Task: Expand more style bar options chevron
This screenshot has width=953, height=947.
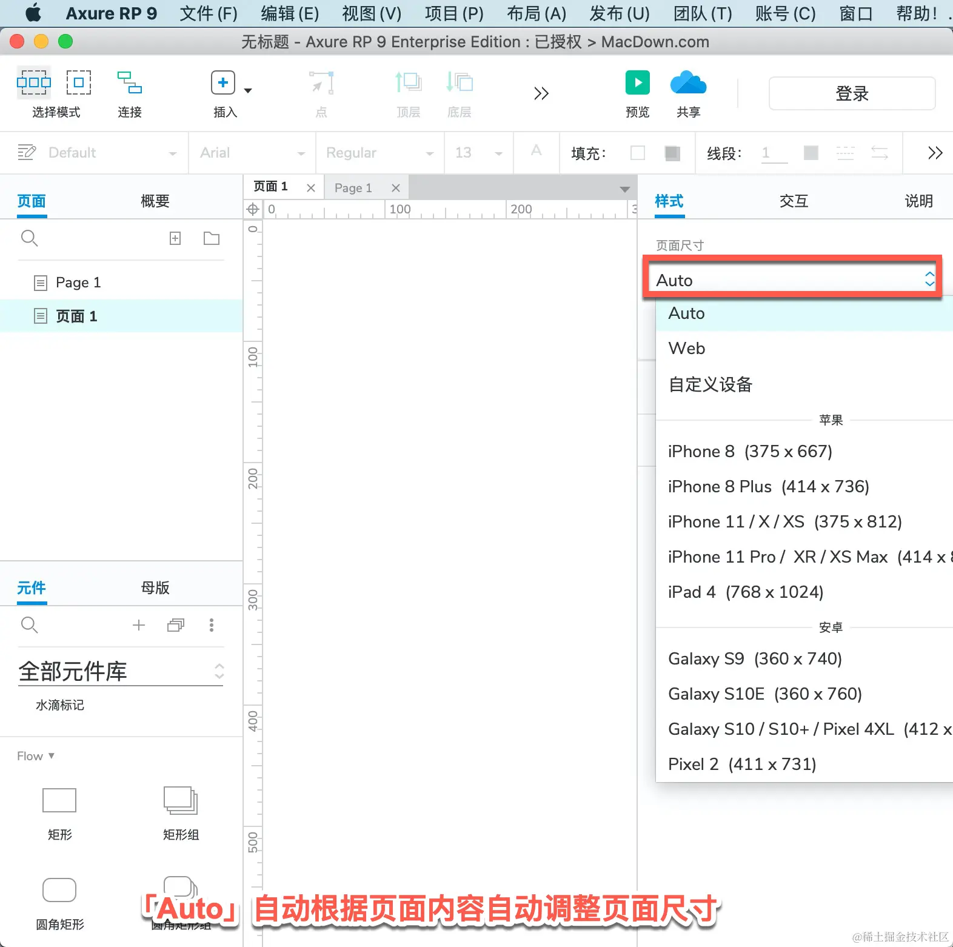Action: 935,153
